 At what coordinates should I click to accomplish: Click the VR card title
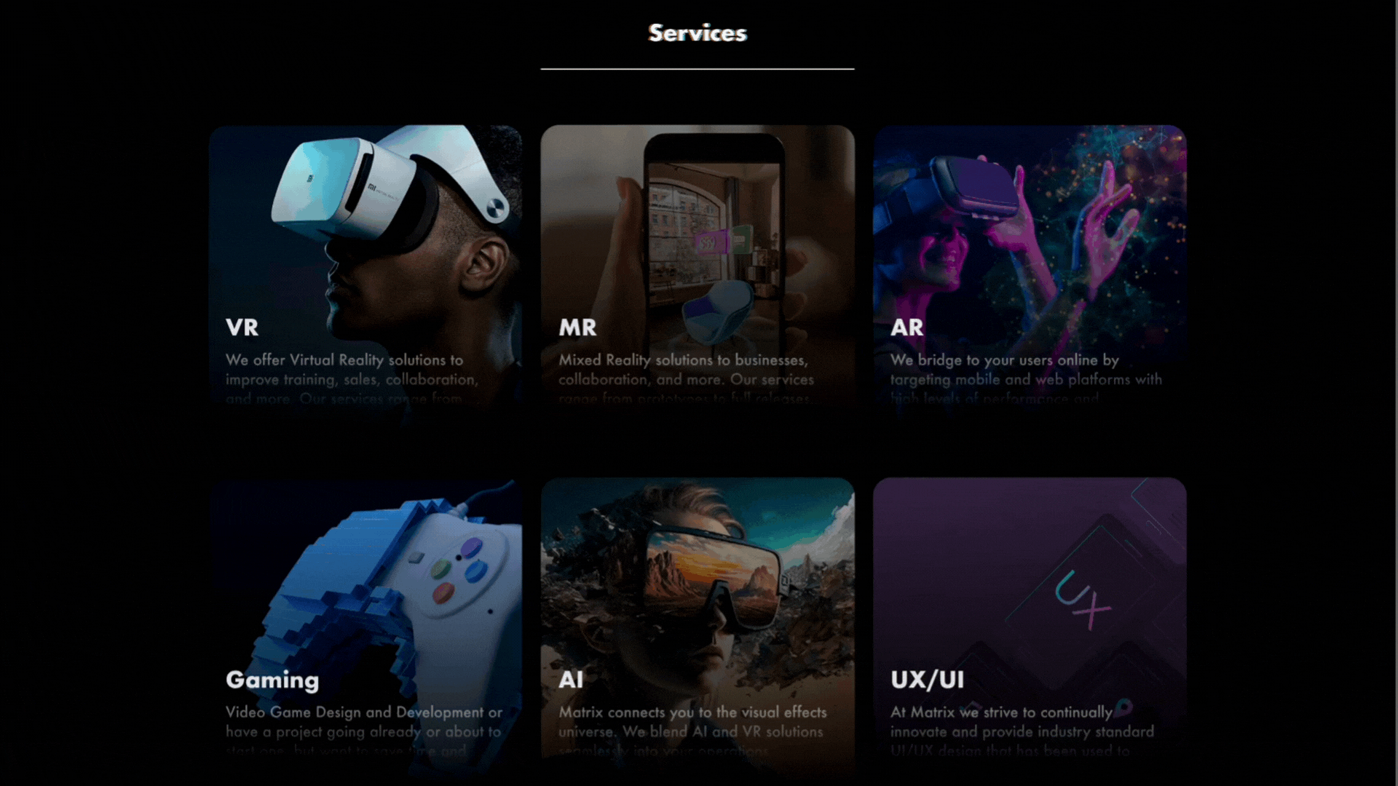click(x=242, y=327)
